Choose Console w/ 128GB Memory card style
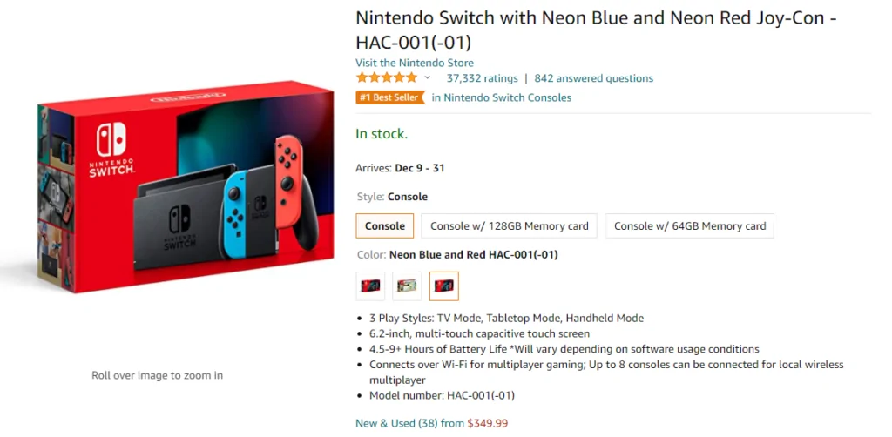The width and height of the screenshot is (892, 437). tap(510, 226)
